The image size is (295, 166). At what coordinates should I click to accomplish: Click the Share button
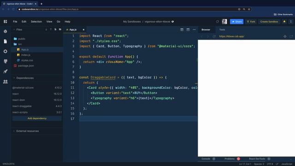click(x=236, y=22)
